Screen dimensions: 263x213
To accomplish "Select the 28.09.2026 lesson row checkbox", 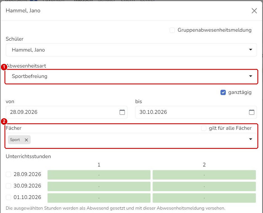I will coord(8,174).
